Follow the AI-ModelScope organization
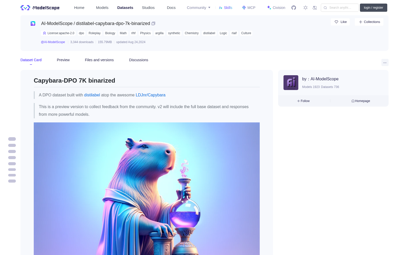Viewport: 409px width, 255px height. pyautogui.click(x=303, y=101)
